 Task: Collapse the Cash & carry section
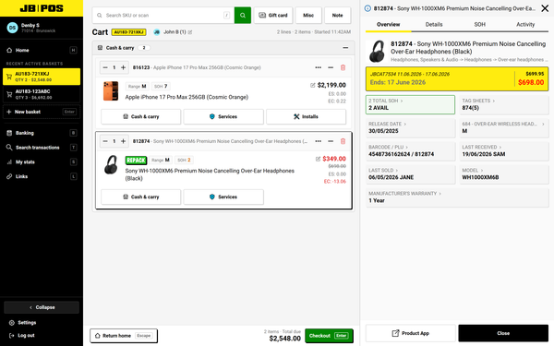[345, 48]
